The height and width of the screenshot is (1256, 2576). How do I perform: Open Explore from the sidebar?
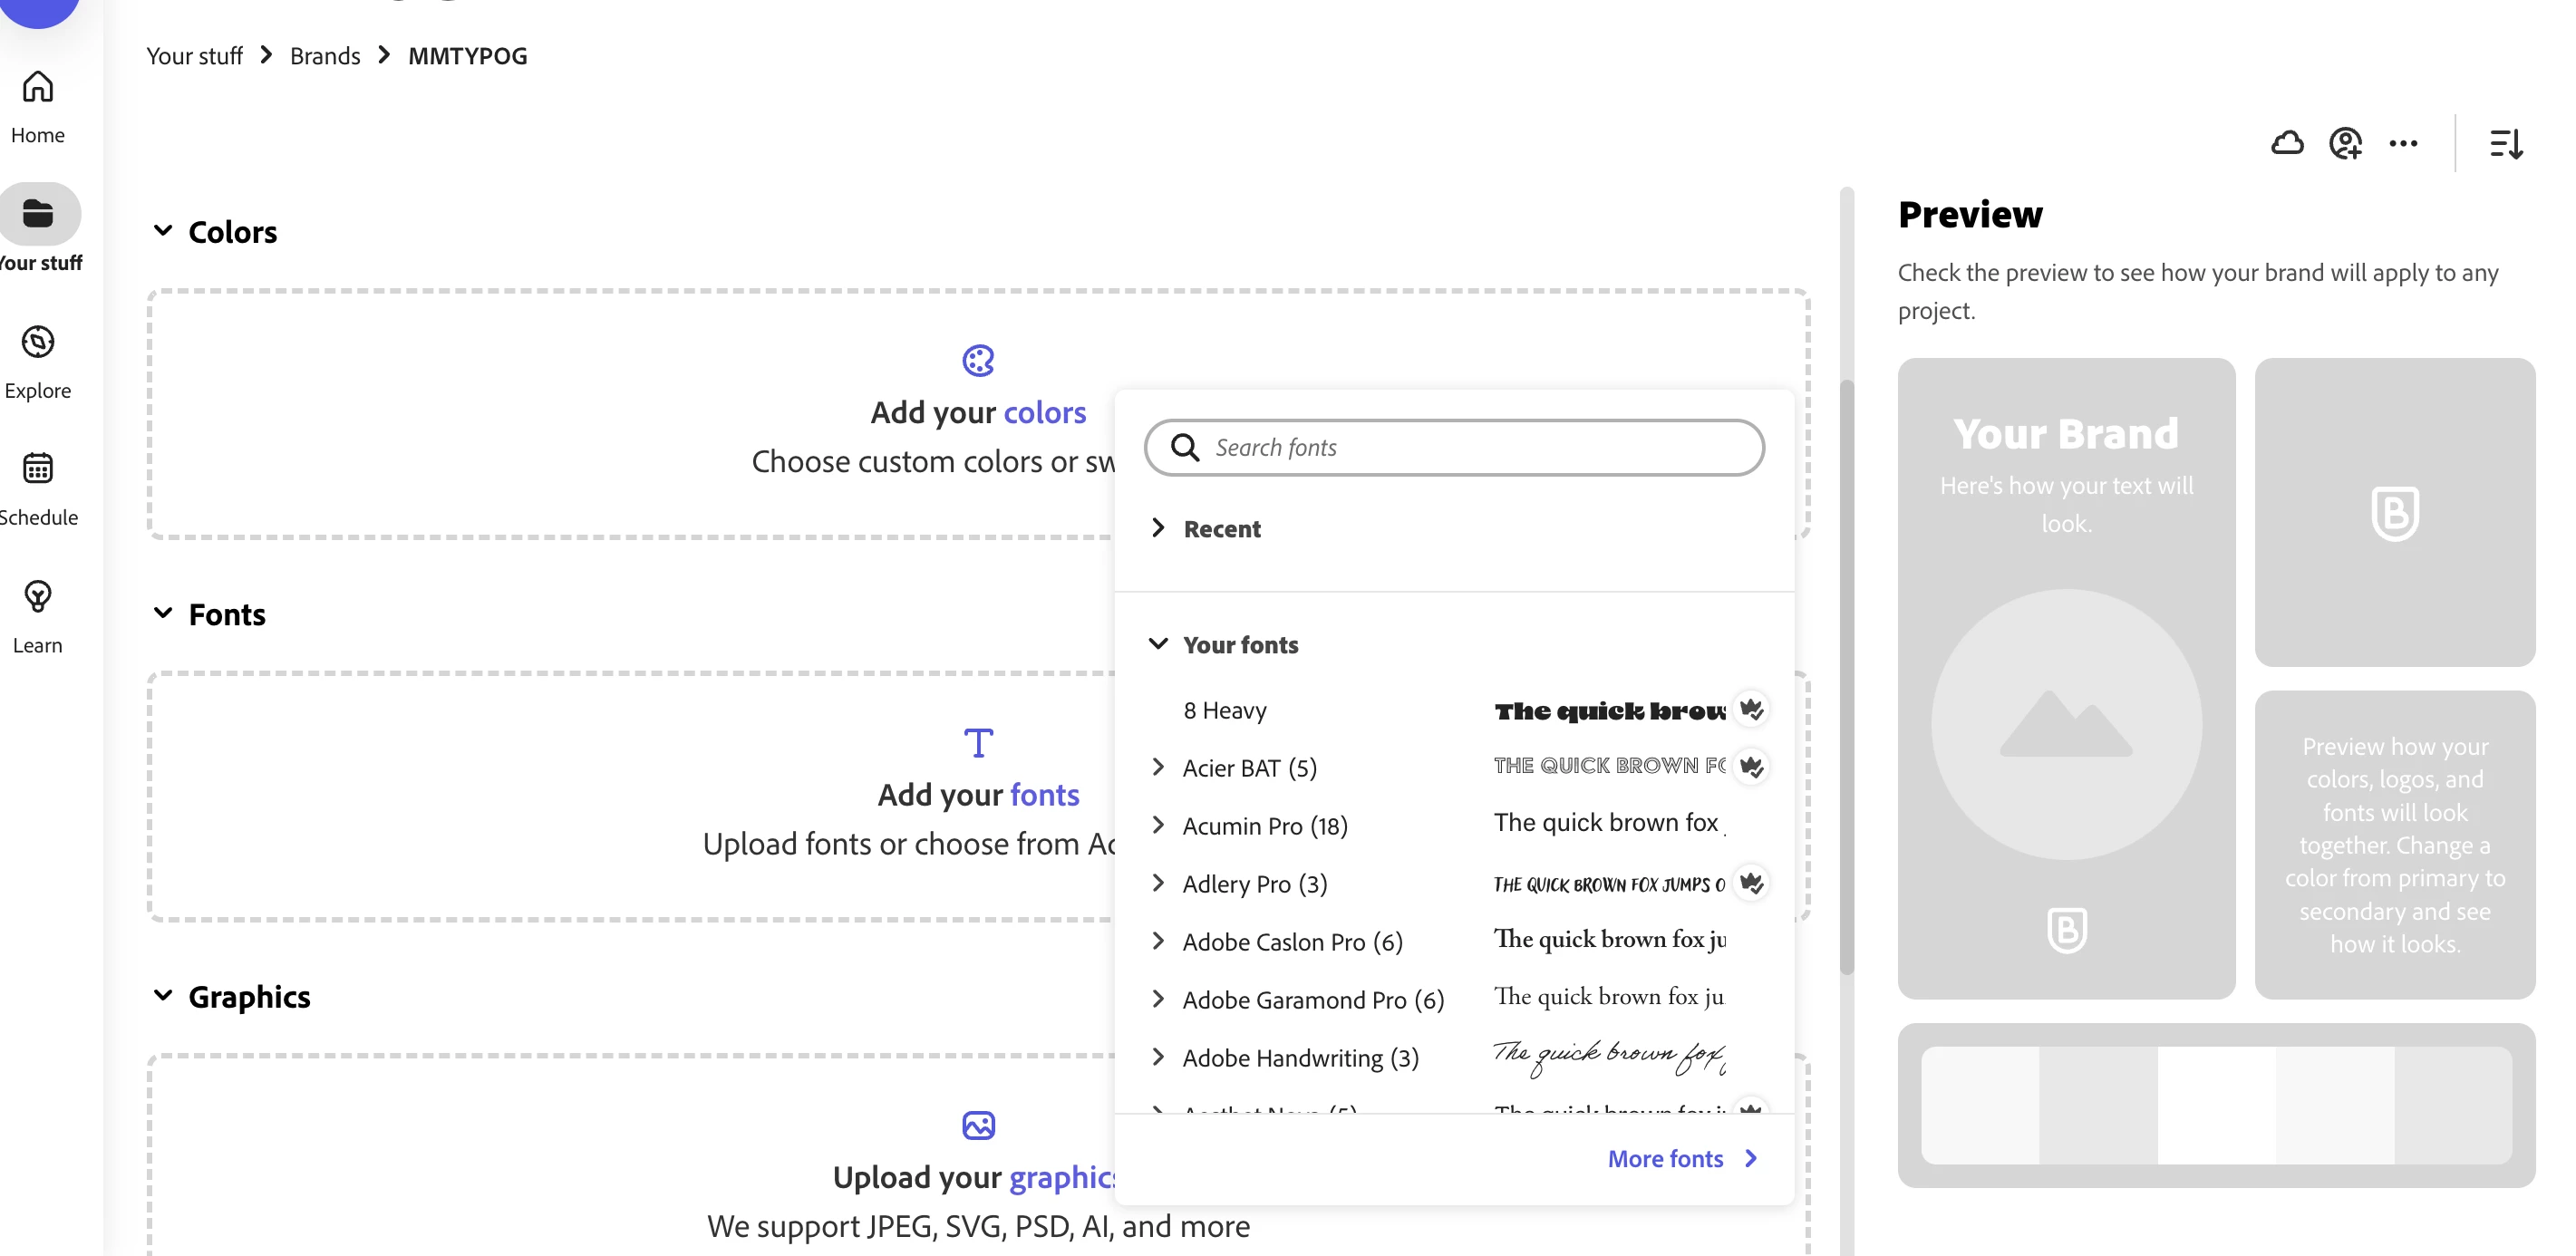(x=38, y=360)
